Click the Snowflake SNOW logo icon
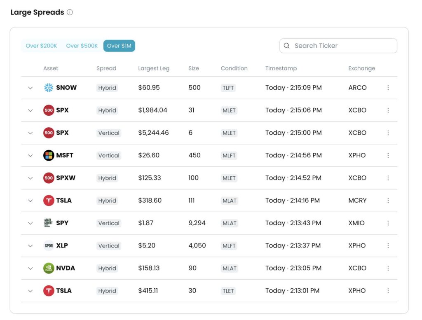 pos(49,88)
